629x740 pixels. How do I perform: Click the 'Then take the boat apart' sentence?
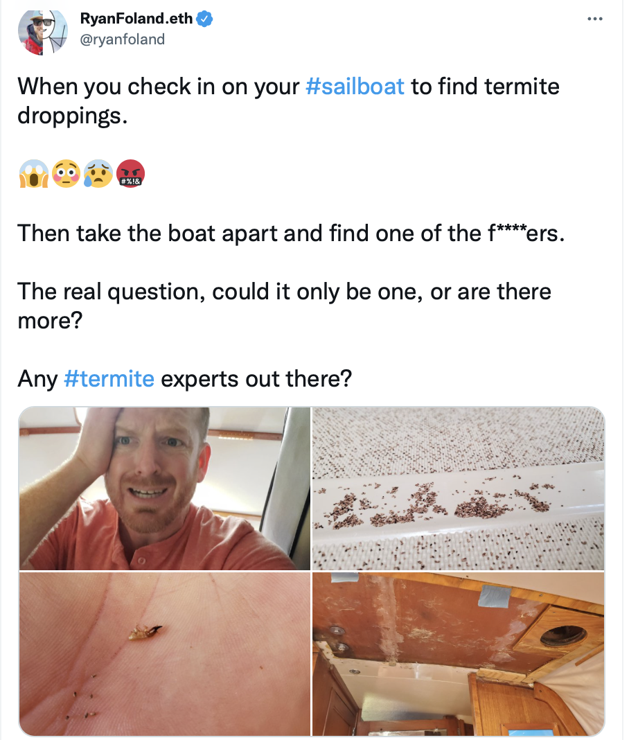291,233
